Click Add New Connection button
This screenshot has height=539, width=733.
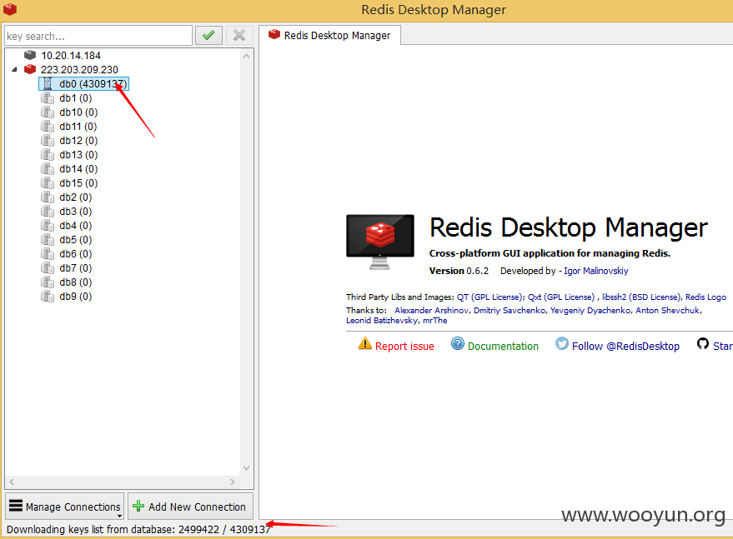[x=190, y=507]
